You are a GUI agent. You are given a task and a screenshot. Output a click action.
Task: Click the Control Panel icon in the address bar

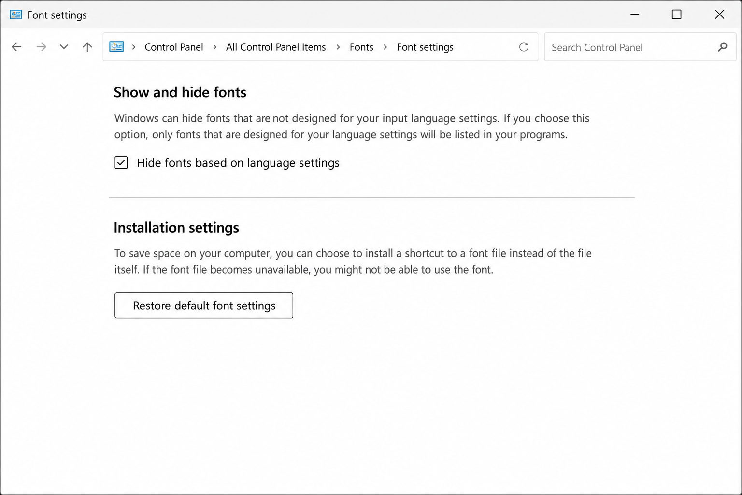[x=116, y=47]
